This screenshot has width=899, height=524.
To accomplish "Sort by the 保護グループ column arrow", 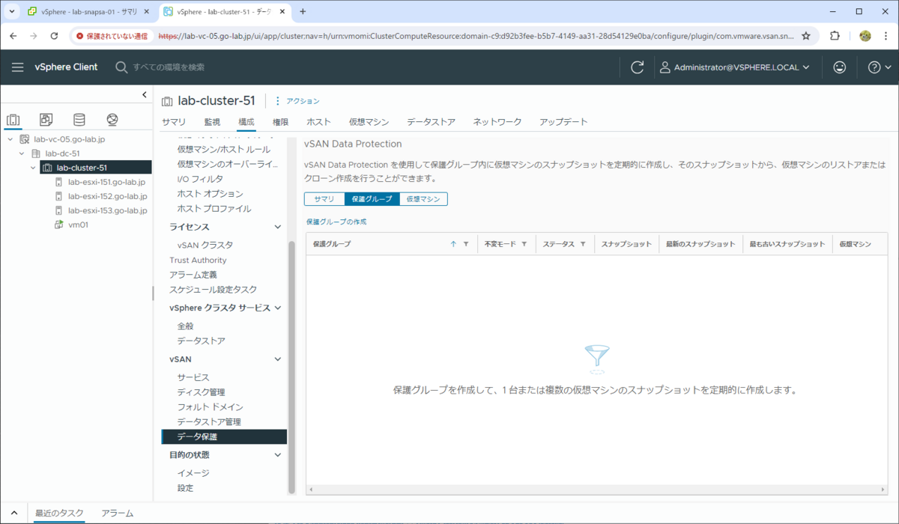I will pos(453,244).
